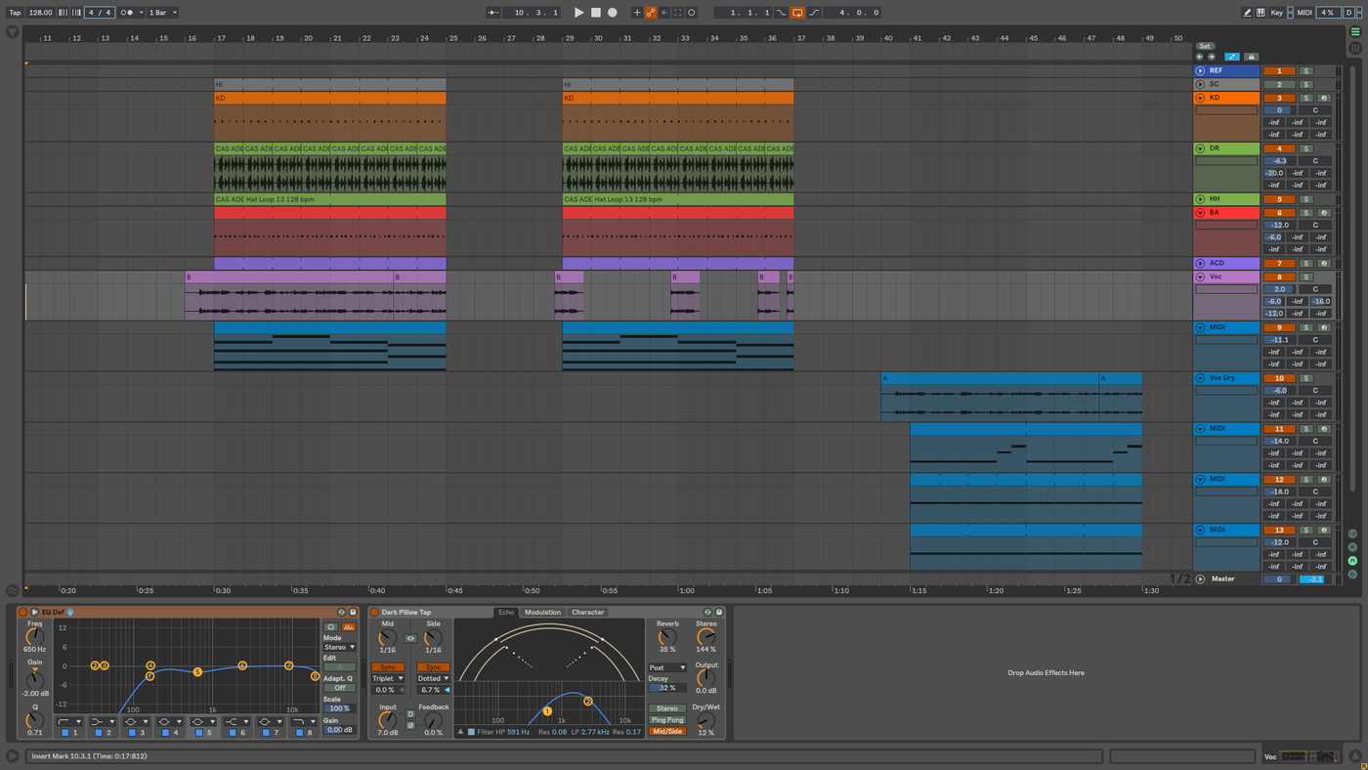Viewport: 1368px width, 770px height.
Task: Open Echo Side Dotted mode dropdown
Action: pos(433,678)
